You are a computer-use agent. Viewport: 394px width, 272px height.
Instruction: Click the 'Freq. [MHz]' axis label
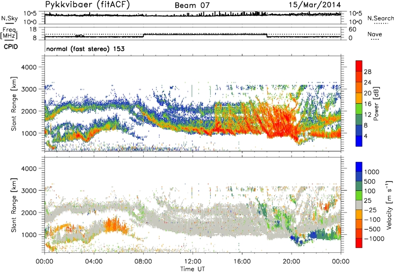pos(9,33)
